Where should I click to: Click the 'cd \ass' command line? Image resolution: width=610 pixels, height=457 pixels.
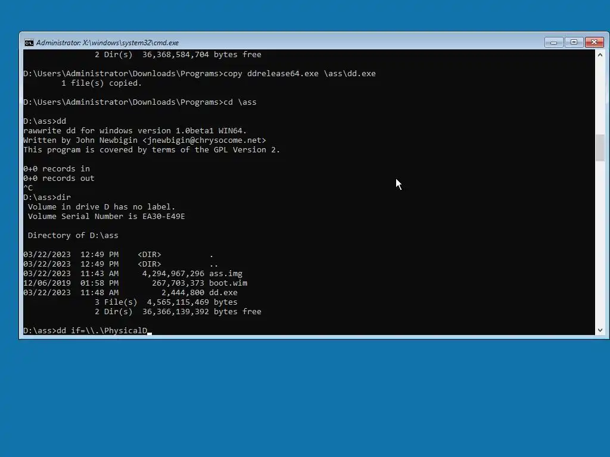point(139,102)
